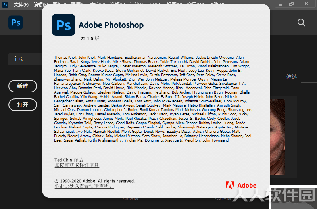This screenshot has width=317, height=209.
Task: Close the Photoshop window
Action: [x=306, y=4]
